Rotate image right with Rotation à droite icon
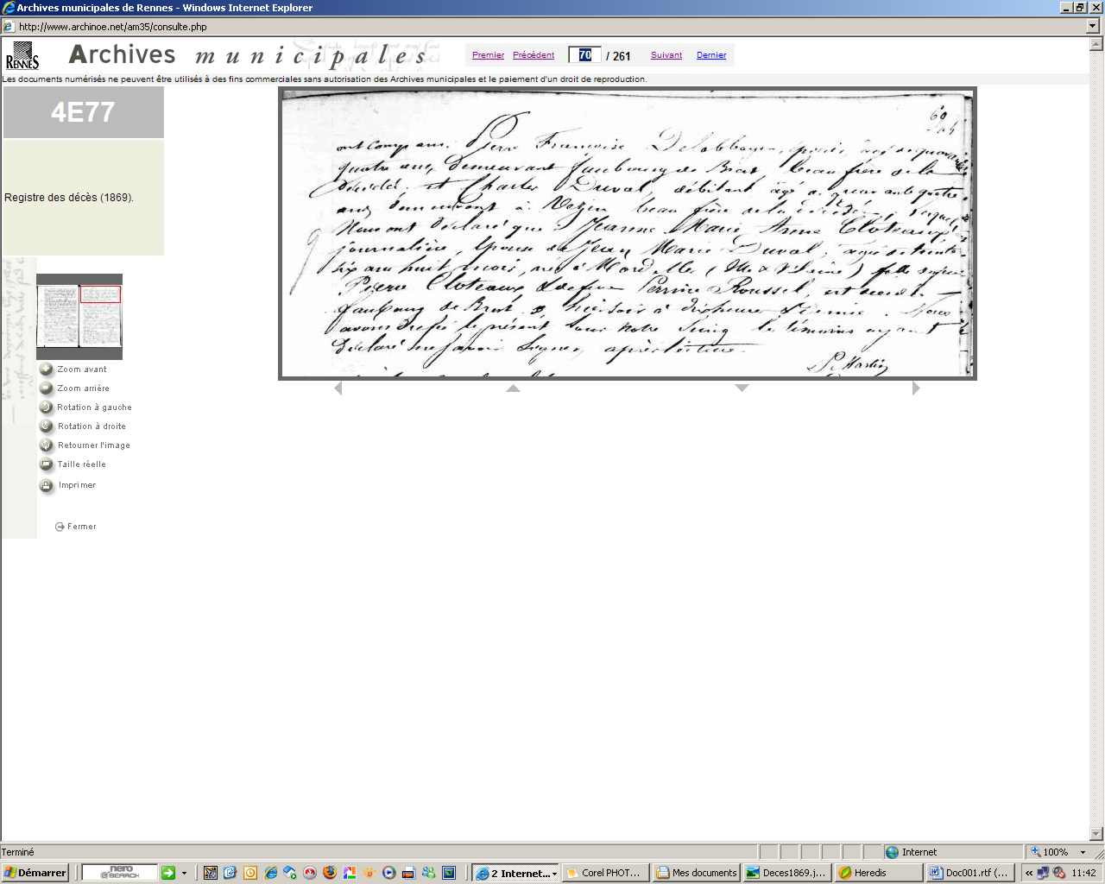Screen dimensions: 1105x884 (47, 426)
